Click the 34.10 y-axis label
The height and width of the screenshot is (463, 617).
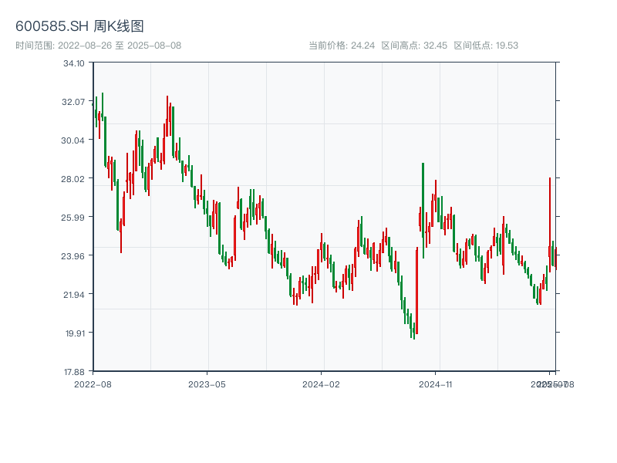(74, 63)
